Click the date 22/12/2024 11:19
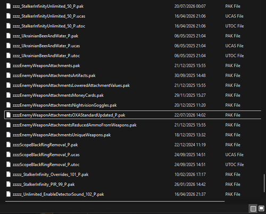The height and width of the screenshot is (214, 266). (190, 145)
